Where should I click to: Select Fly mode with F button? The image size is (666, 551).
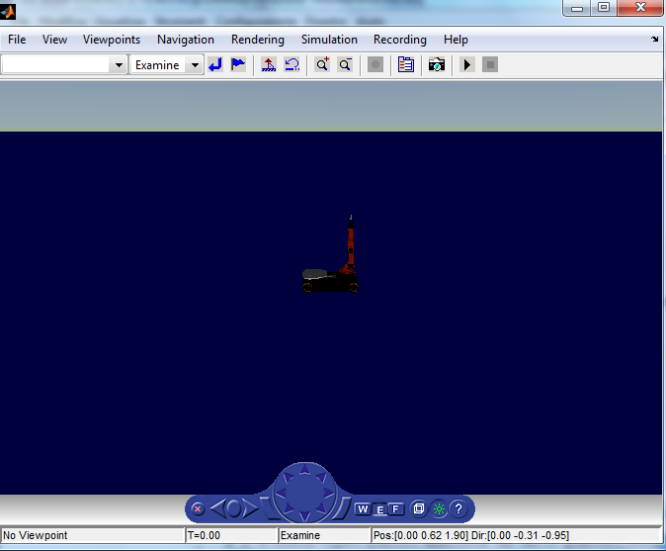pyautogui.click(x=395, y=508)
